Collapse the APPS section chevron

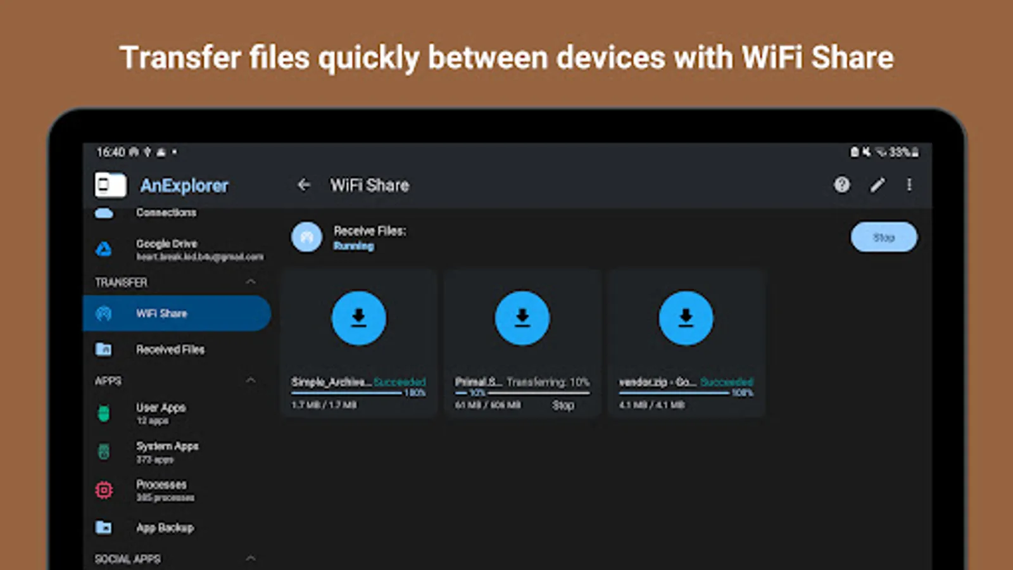click(251, 381)
